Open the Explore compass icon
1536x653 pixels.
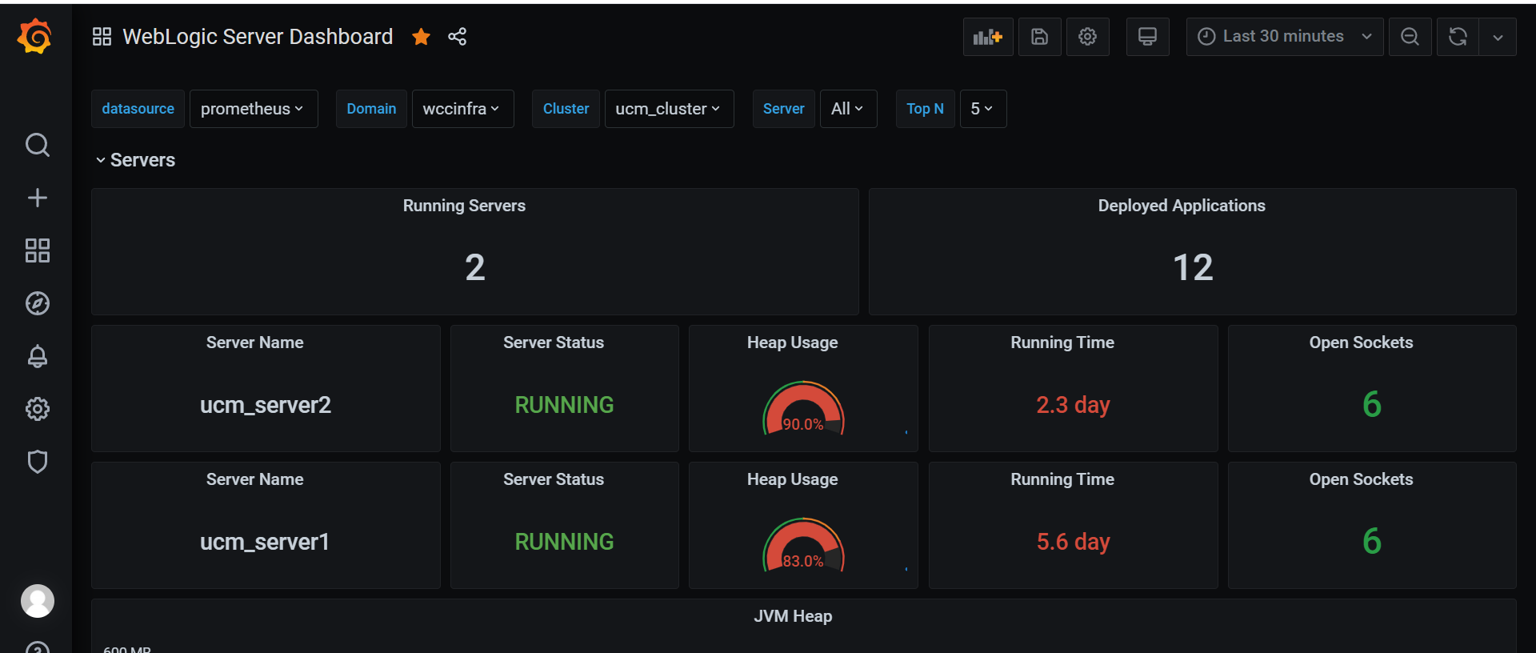pyautogui.click(x=37, y=303)
